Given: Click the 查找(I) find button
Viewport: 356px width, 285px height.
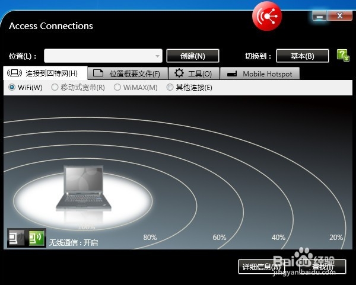Looking at the screenshot, I should pyautogui.click(x=323, y=267).
